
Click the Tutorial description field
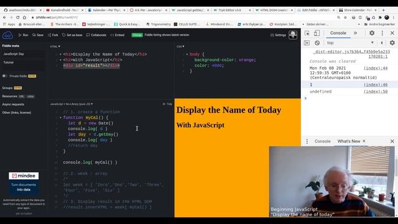24,65
